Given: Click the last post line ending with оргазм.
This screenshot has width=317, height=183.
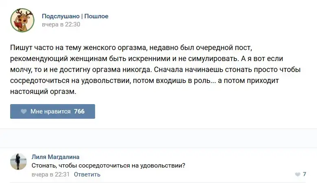Looking at the screenshot, I should tap(43, 92).
